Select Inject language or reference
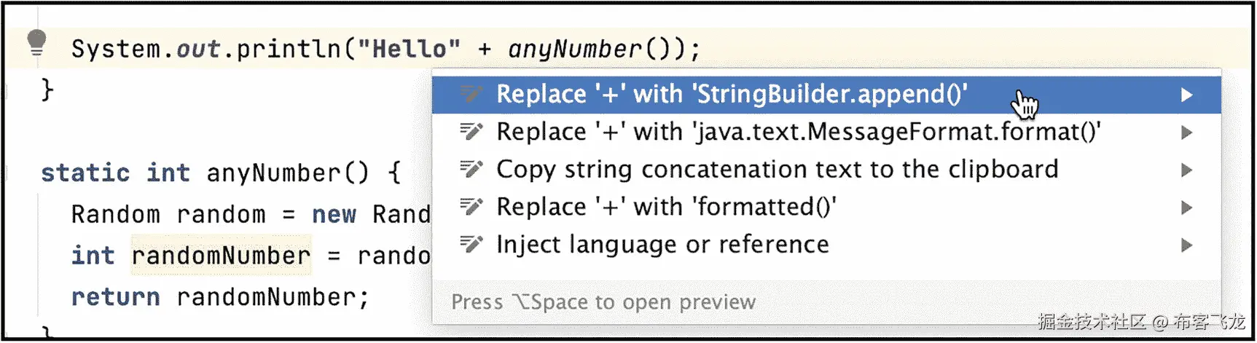Image resolution: width=1257 pixels, height=343 pixels. (x=662, y=245)
